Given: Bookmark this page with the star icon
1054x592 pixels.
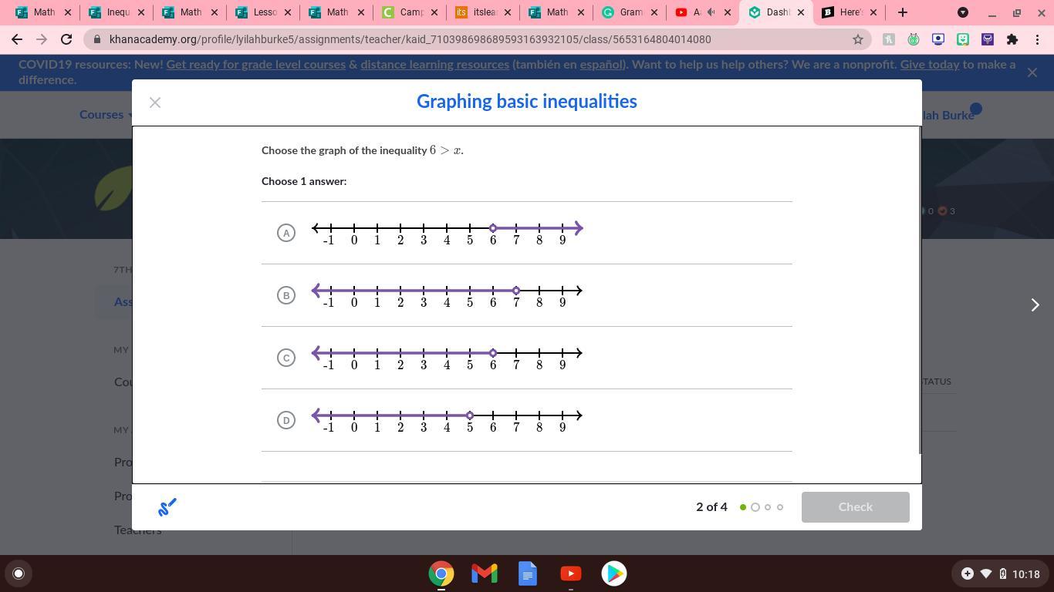Looking at the screenshot, I should tap(857, 39).
